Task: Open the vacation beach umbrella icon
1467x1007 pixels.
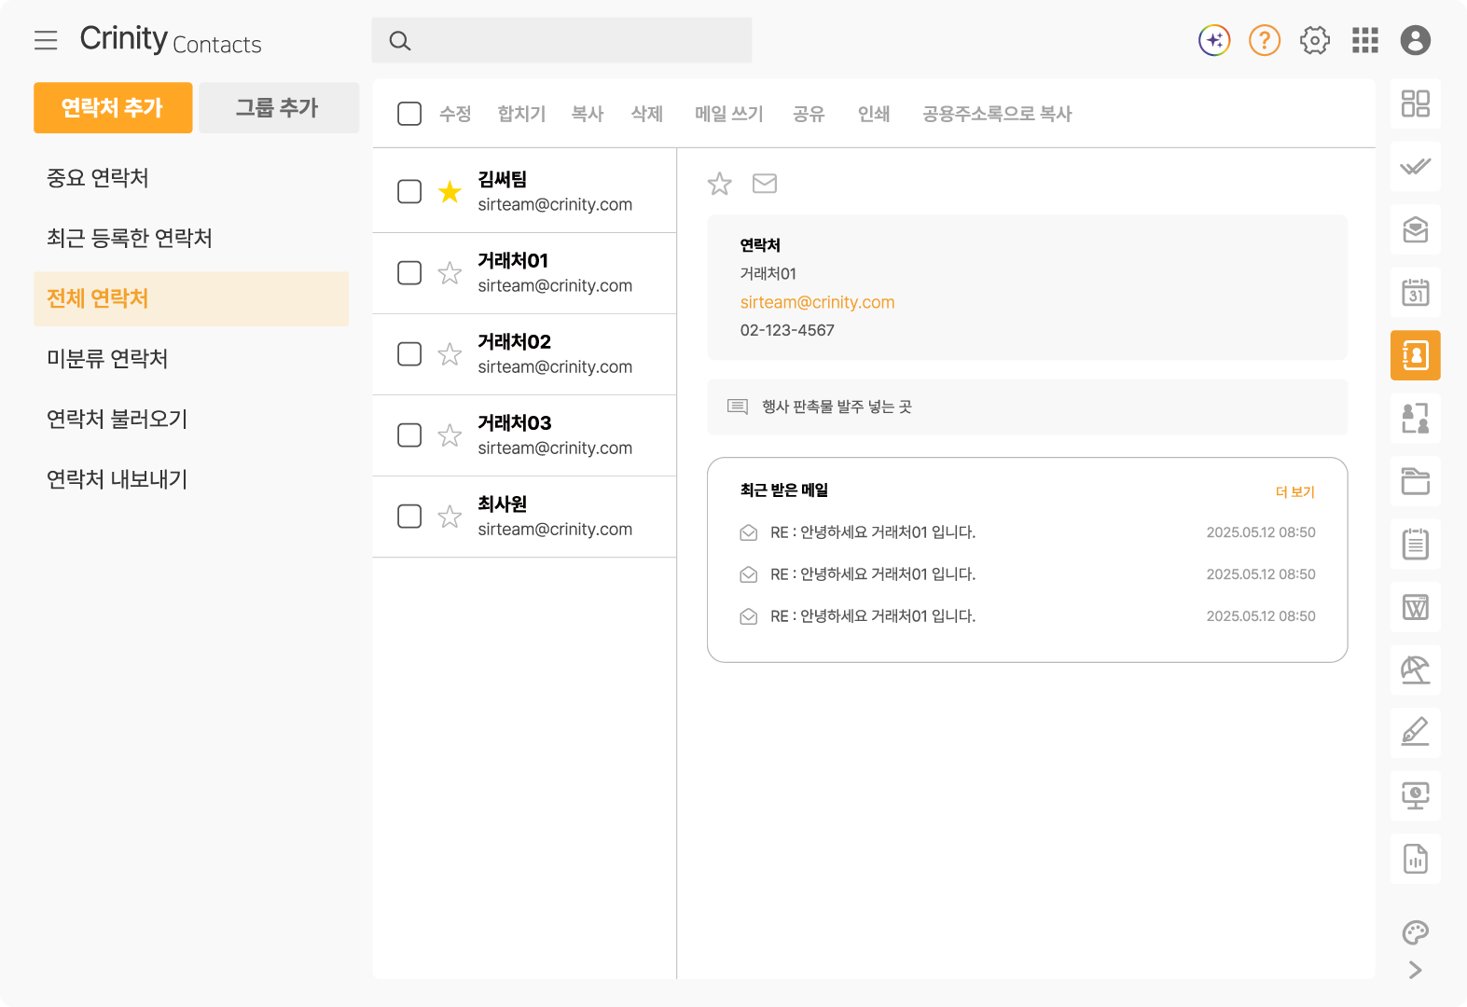Action: (1416, 669)
